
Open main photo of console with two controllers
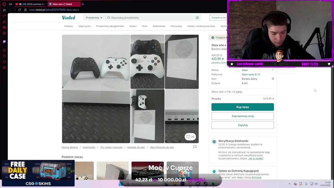(x=96, y=89)
